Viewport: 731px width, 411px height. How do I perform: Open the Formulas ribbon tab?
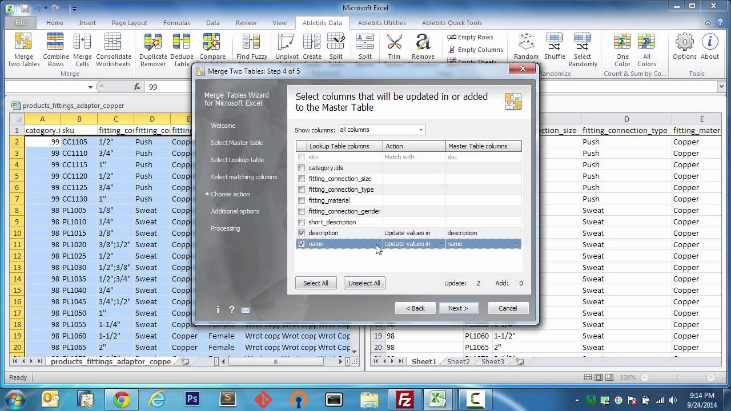(x=176, y=23)
